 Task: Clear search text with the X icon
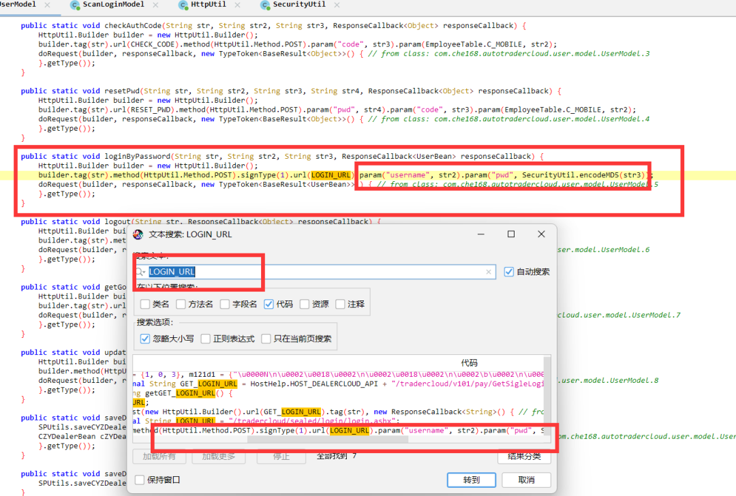(489, 272)
